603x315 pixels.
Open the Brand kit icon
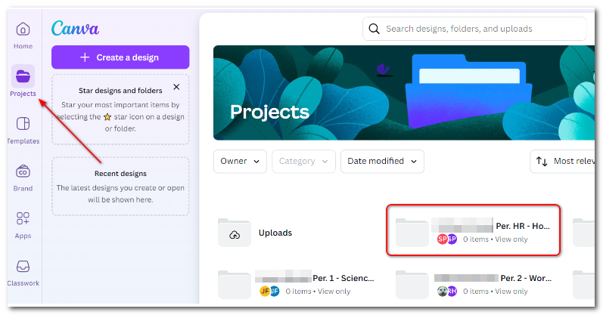pos(23,171)
